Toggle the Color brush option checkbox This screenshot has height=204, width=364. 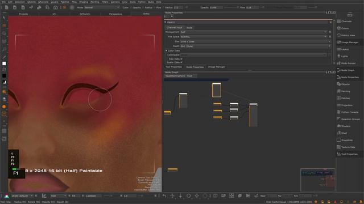[x=130, y=7]
